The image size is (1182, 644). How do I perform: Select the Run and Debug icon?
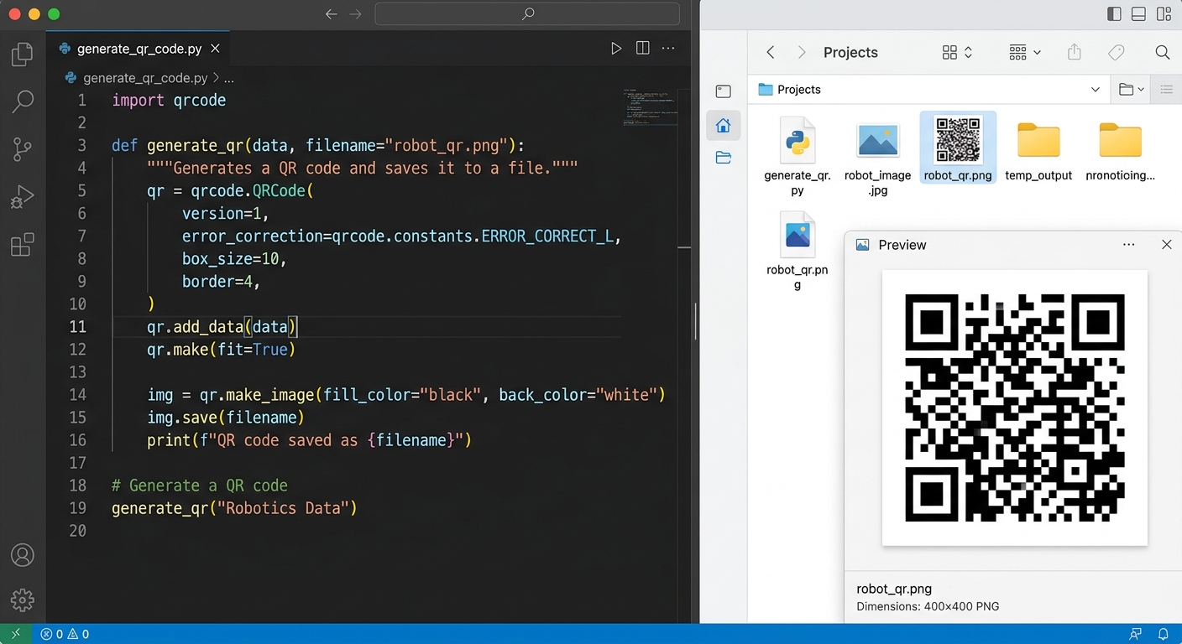pos(22,196)
